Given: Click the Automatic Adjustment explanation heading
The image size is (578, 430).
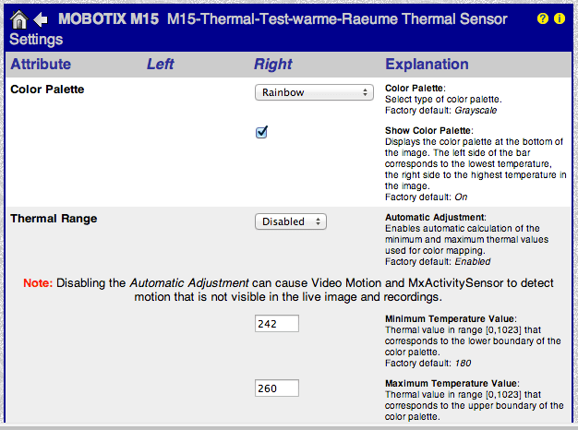Looking at the screenshot, I should coord(438,217).
